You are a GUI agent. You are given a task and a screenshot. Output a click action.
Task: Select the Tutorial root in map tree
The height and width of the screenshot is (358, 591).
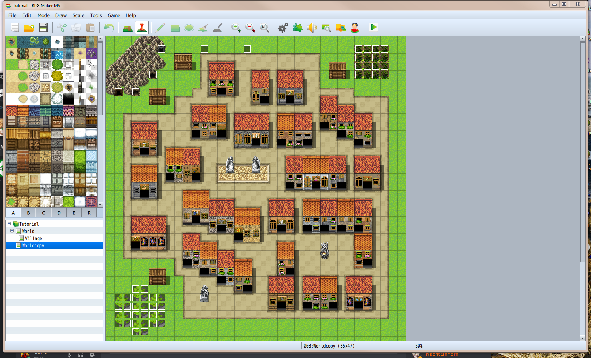[29, 224]
